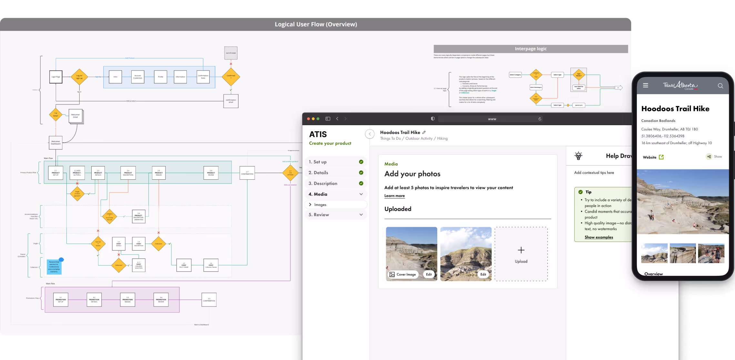Click the Share icon on mobile page
Image resolution: width=735 pixels, height=360 pixels.
point(709,157)
